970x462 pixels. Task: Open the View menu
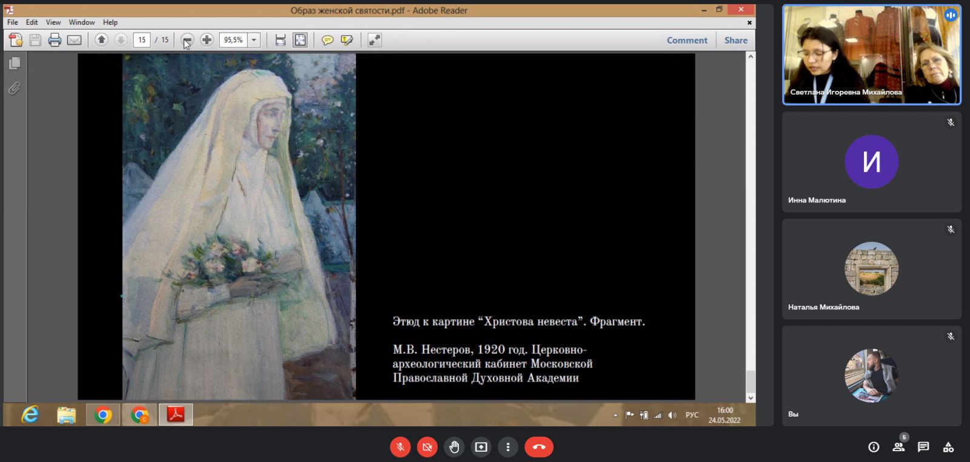[x=53, y=22]
